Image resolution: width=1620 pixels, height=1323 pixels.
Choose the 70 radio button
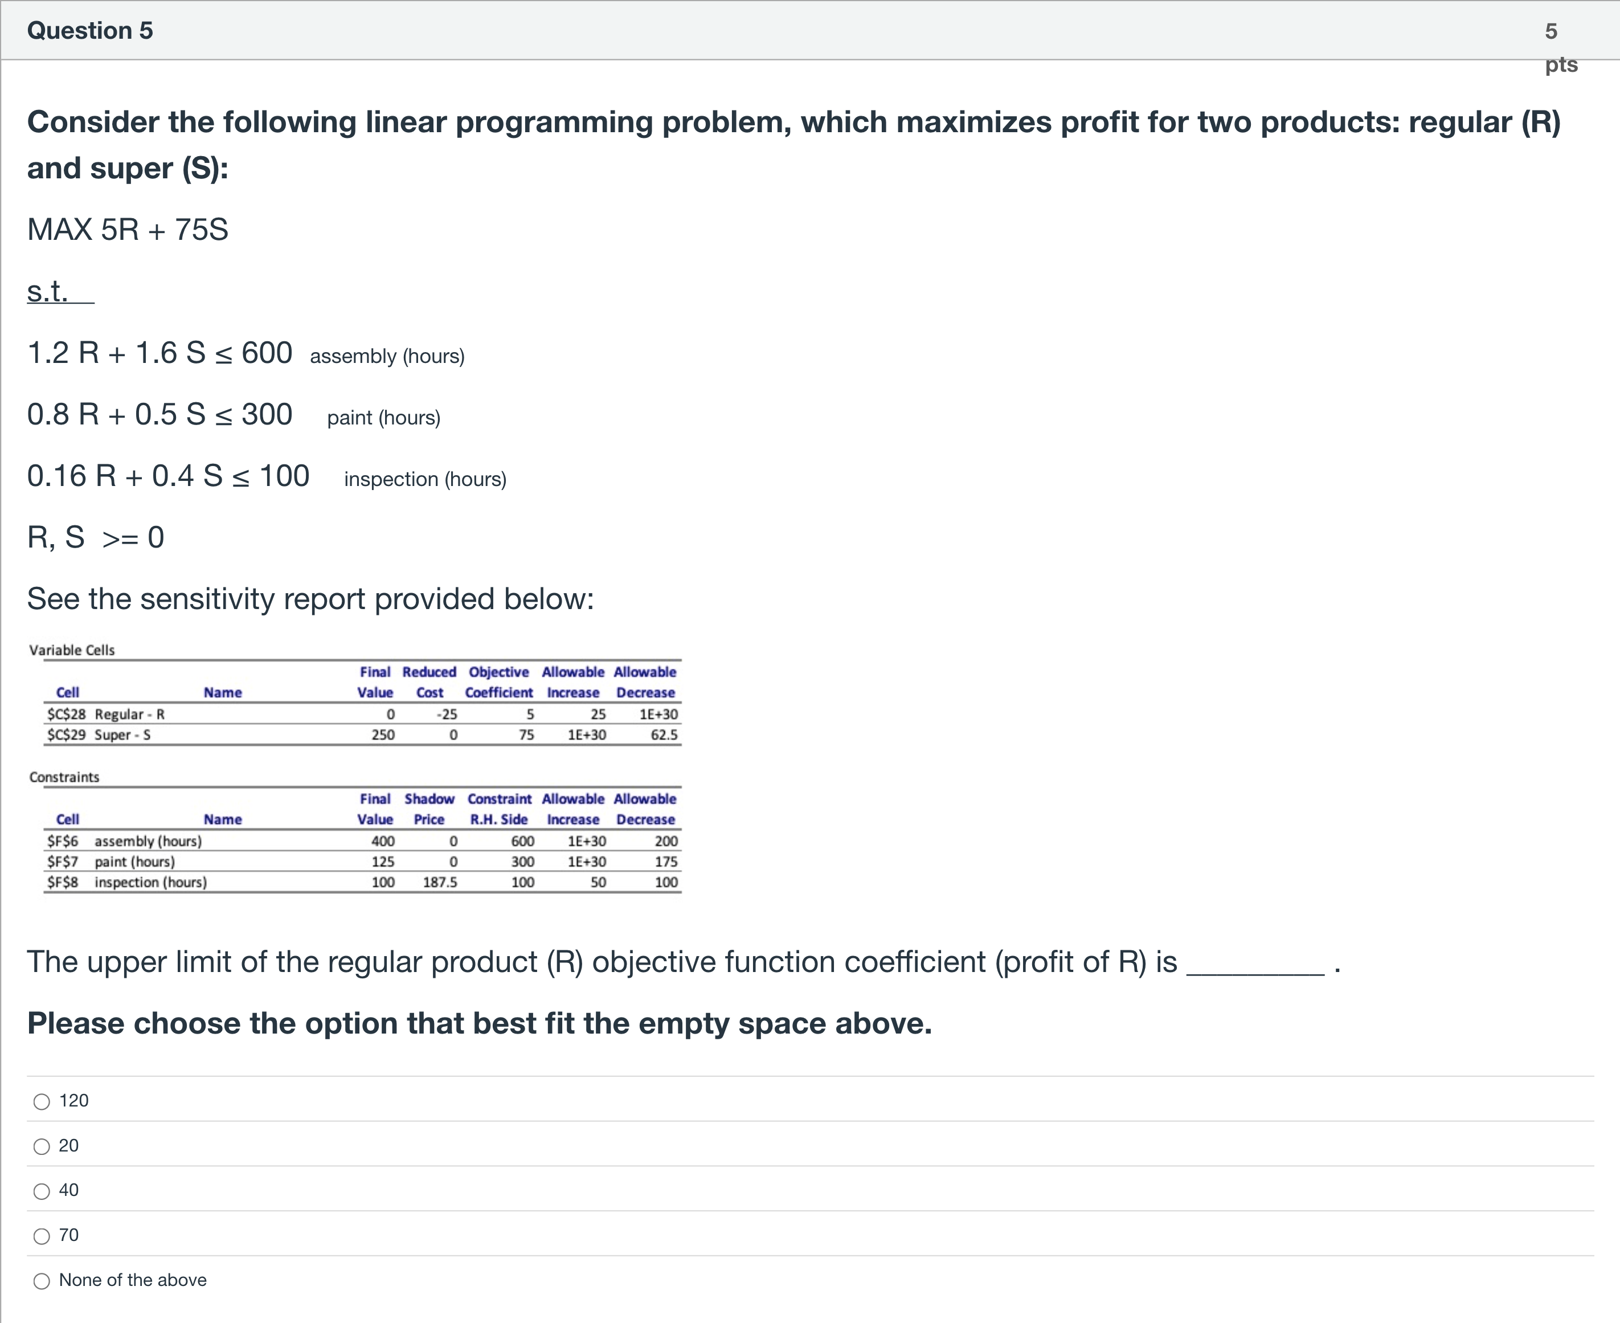click(x=42, y=1236)
